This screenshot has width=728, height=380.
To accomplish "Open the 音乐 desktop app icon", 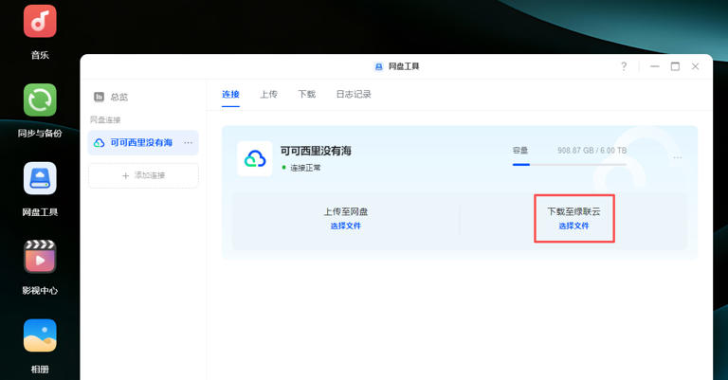I will pyautogui.click(x=40, y=21).
